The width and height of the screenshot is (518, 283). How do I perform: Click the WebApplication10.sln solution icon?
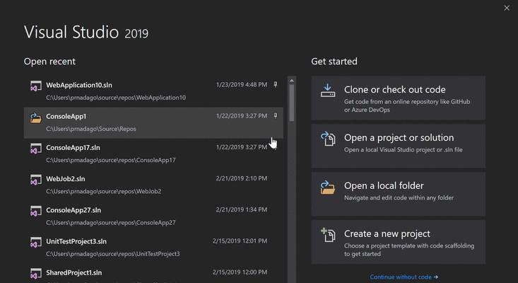pyautogui.click(x=35, y=86)
